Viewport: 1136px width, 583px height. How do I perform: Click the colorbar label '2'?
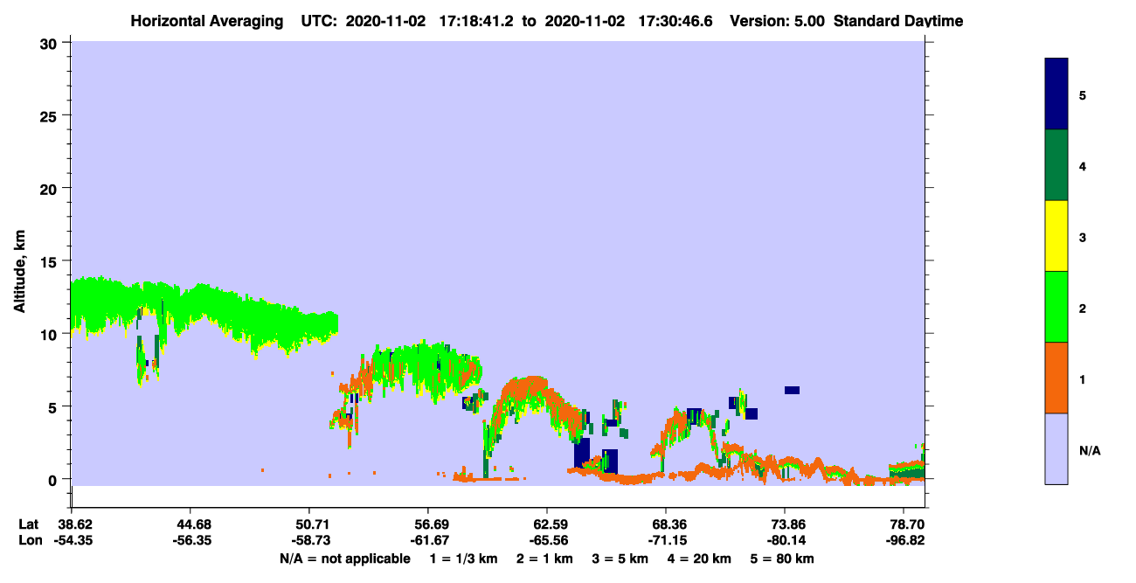point(1082,309)
